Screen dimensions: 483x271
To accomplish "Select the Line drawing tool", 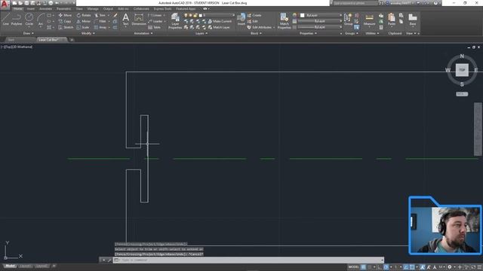I will [x=5, y=20].
